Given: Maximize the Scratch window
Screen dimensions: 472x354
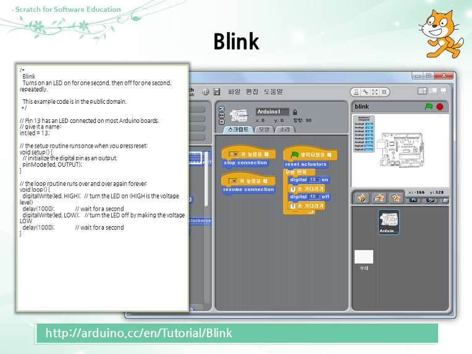Looking at the screenshot, I should tap(429, 75).
